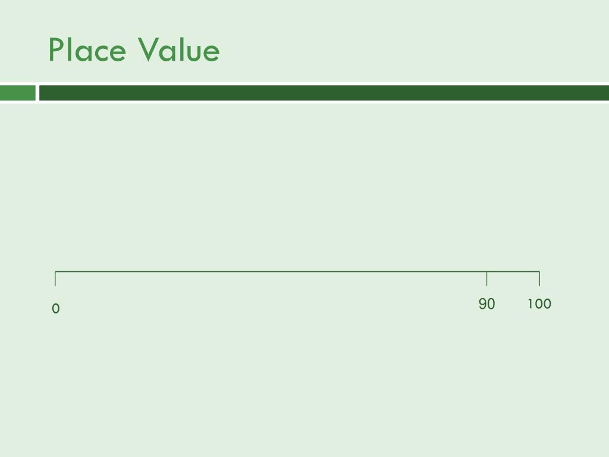Click the long line segment between 0 and 90
609x457 pixels.
[271, 271]
